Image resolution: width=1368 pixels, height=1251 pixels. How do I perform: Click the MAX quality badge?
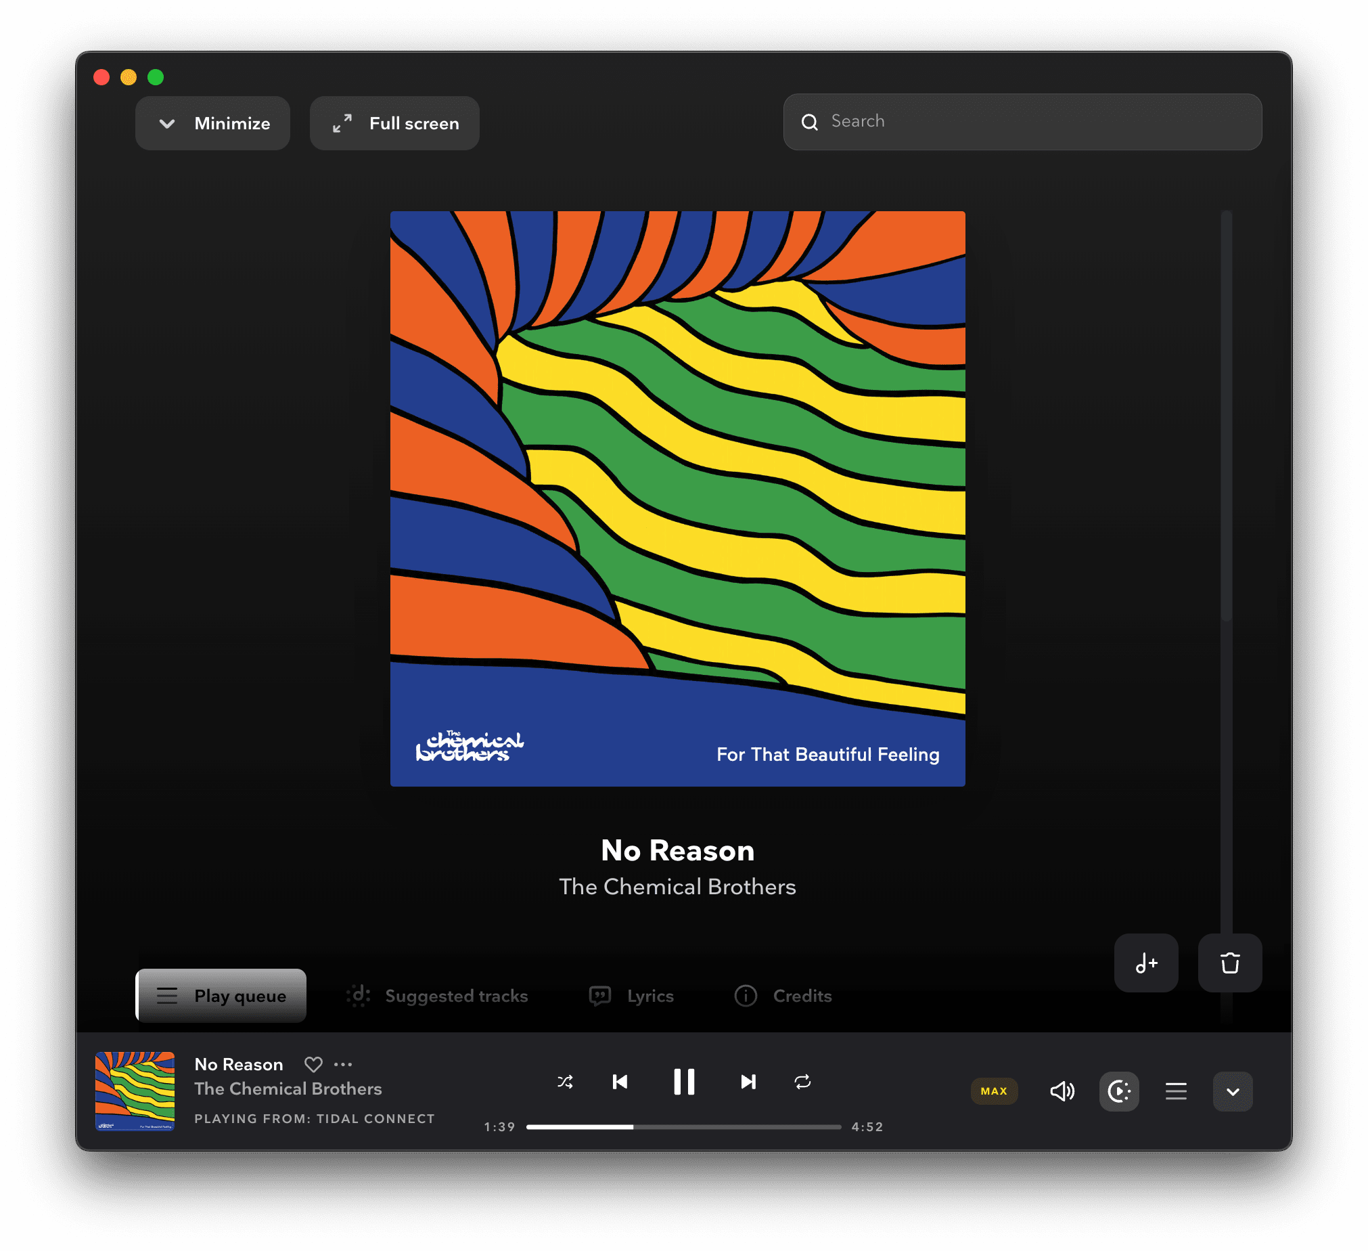coord(993,1091)
